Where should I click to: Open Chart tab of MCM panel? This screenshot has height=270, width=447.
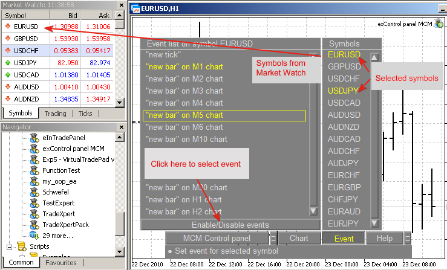tap(299, 238)
